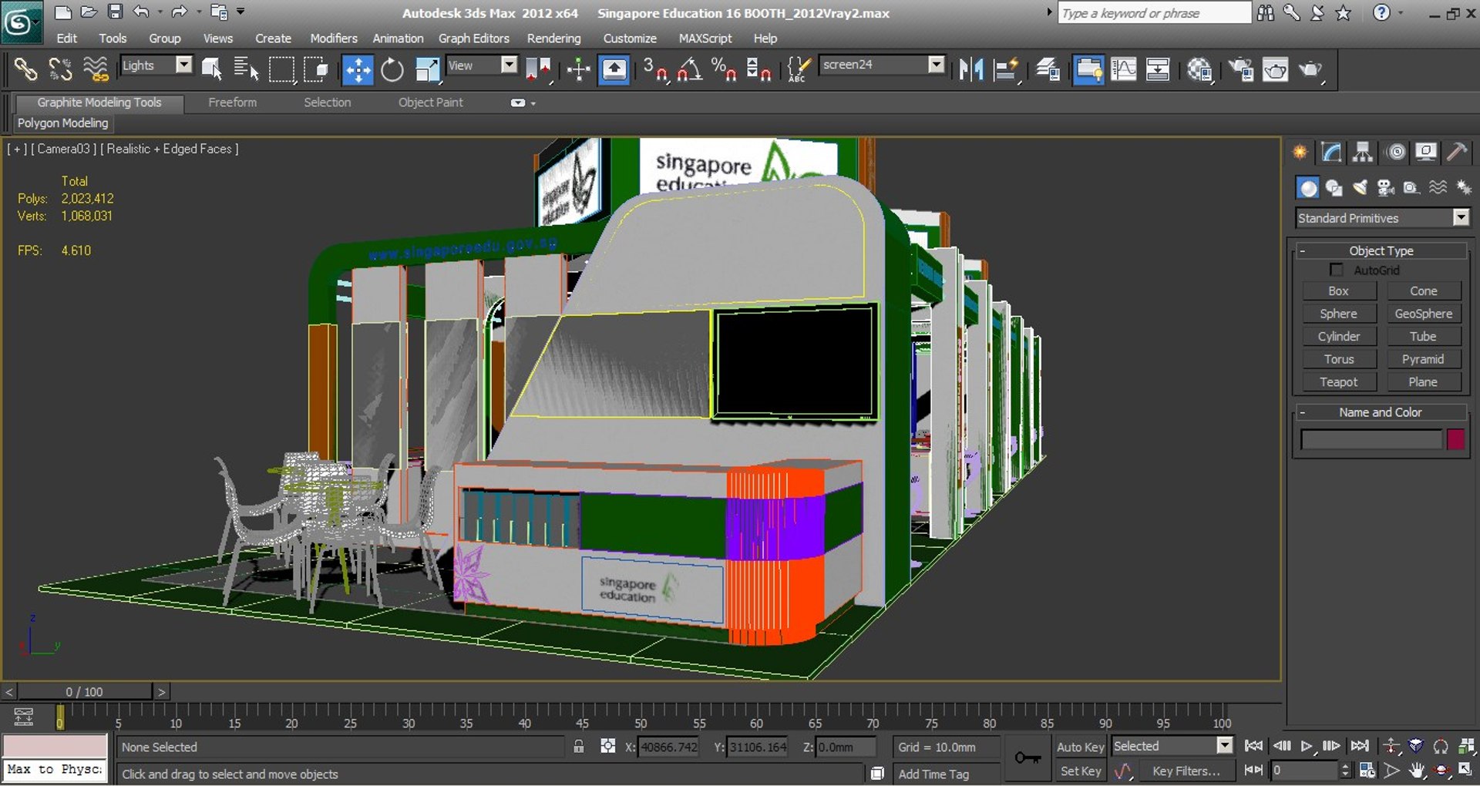Toggle Auto Key animation mode

coord(1080,747)
